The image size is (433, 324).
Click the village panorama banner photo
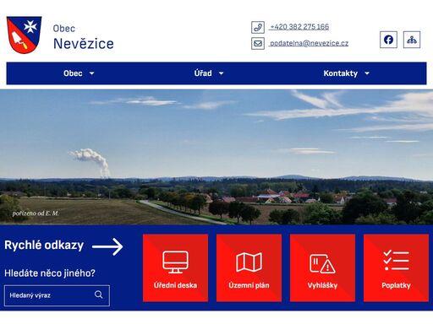point(216,157)
